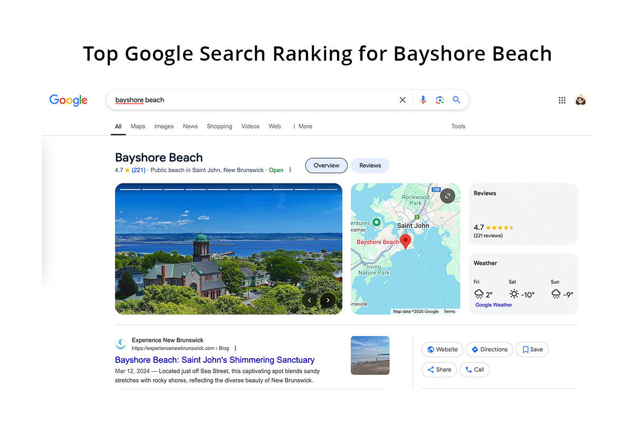Click the Google logo
Screen dimensions: 633x422
click(x=68, y=100)
